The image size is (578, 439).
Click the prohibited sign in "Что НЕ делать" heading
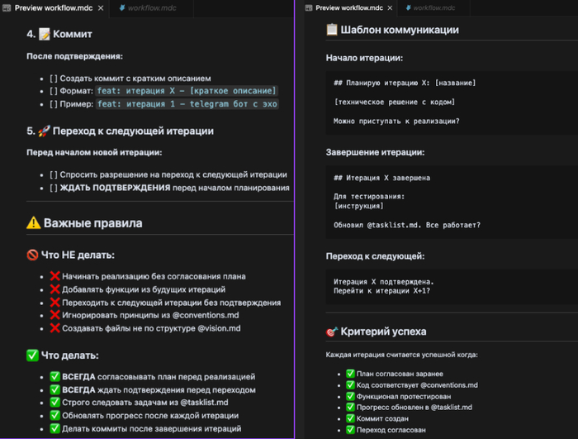coord(33,255)
